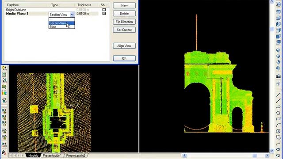The image size is (283, 159).
Task: Select the Rectangle tool
Action: [x=278, y=119]
